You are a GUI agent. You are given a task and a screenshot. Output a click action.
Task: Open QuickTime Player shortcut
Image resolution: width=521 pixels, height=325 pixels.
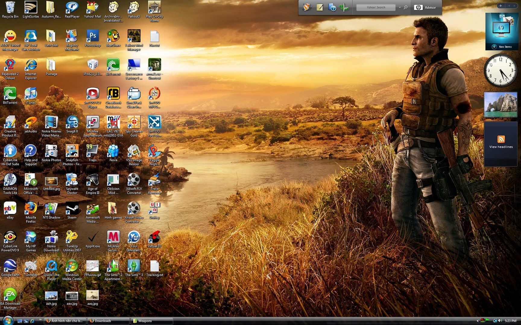tap(52, 270)
